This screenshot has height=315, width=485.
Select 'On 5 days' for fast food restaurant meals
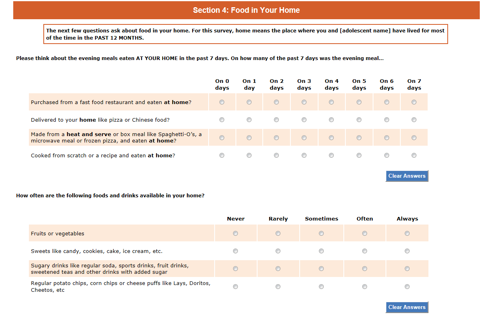(359, 102)
